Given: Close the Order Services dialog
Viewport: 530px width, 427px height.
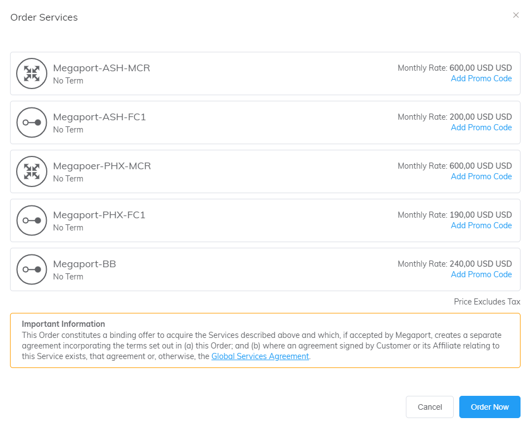Looking at the screenshot, I should [x=516, y=16].
